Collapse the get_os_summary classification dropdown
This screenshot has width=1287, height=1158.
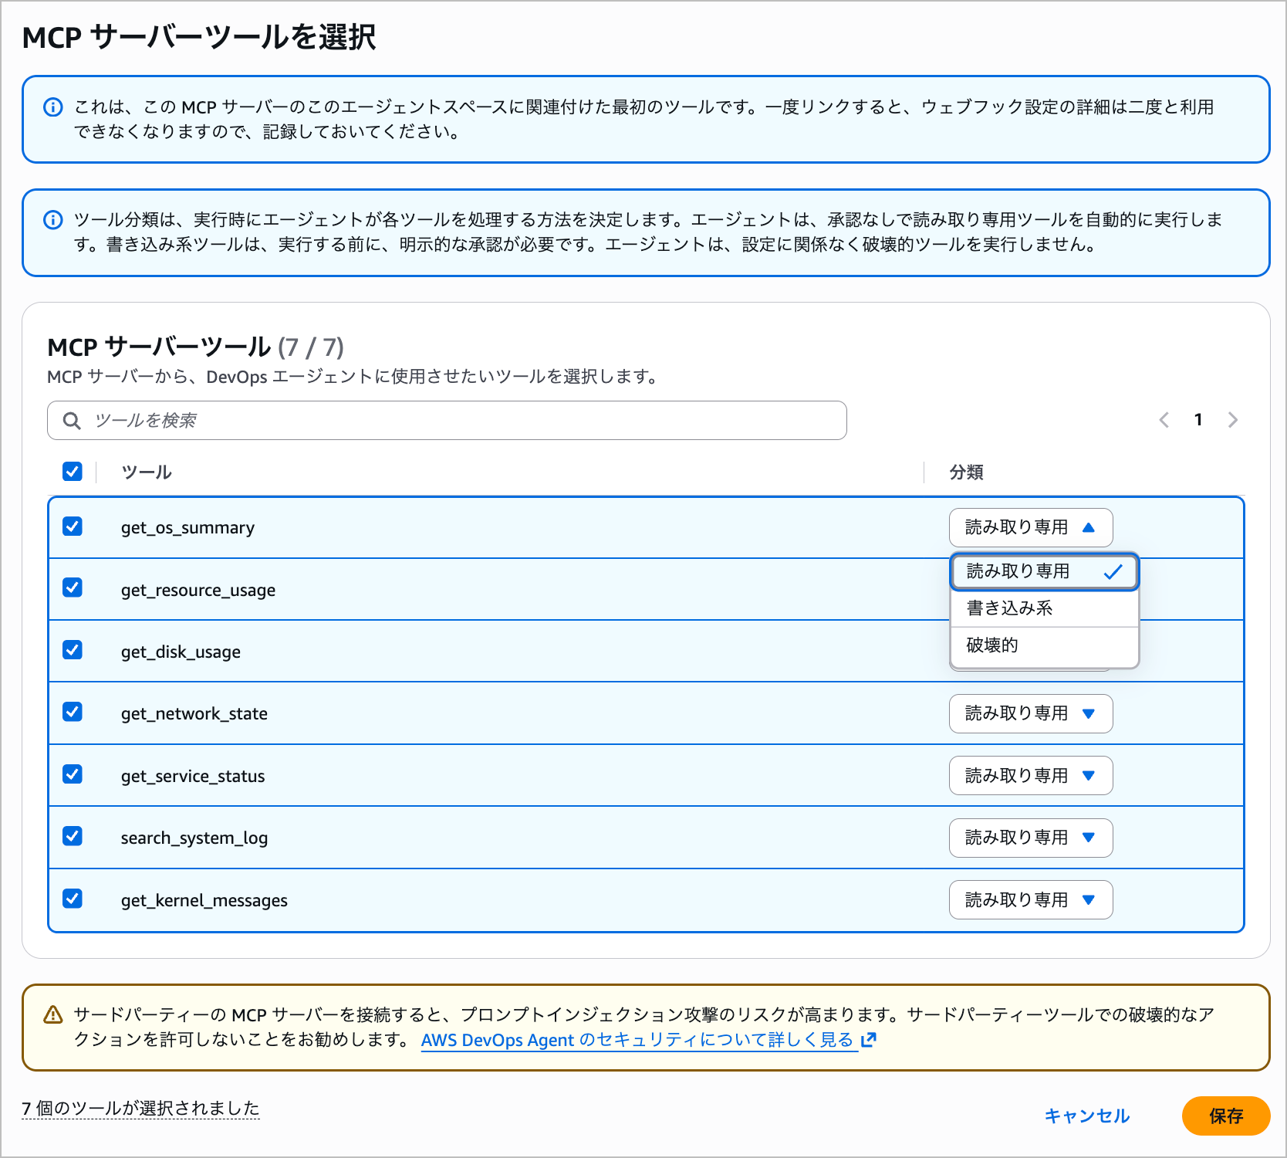[x=1031, y=527]
